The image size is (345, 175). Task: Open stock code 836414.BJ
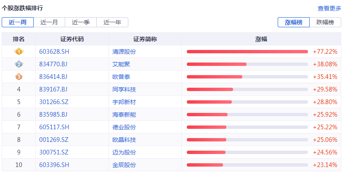coord(53,77)
